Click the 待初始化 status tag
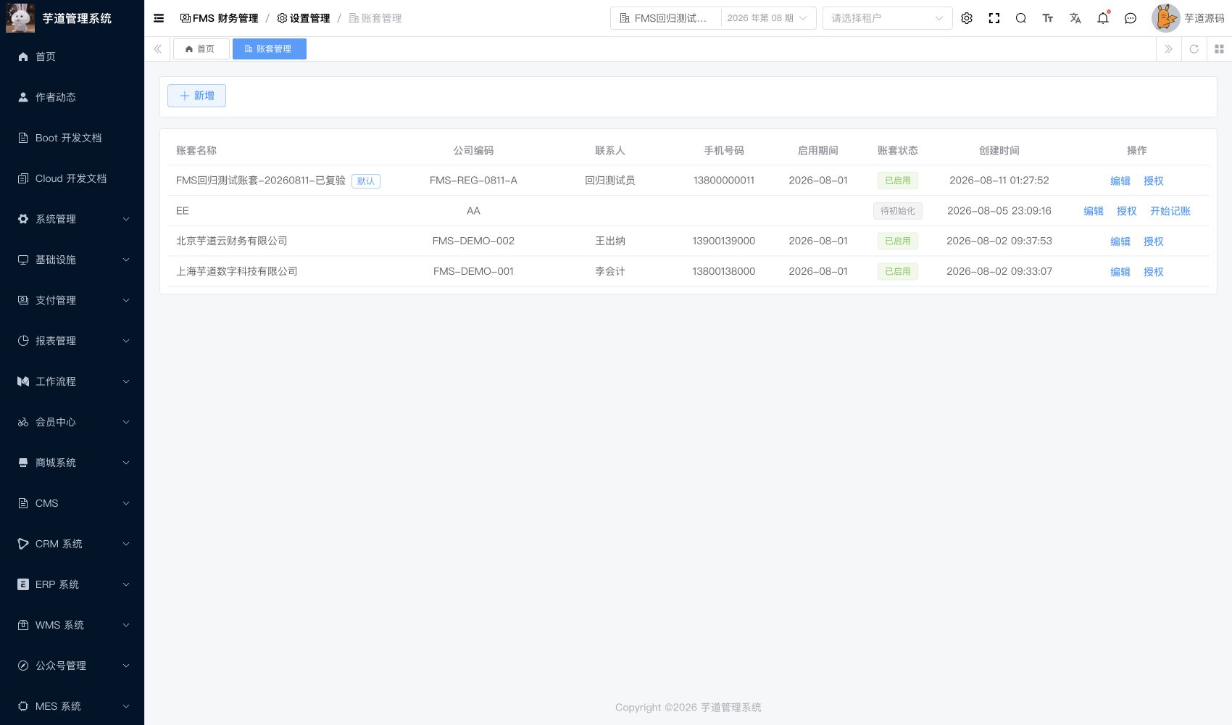Viewport: 1232px width, 725px height. (x=898, y=211)
